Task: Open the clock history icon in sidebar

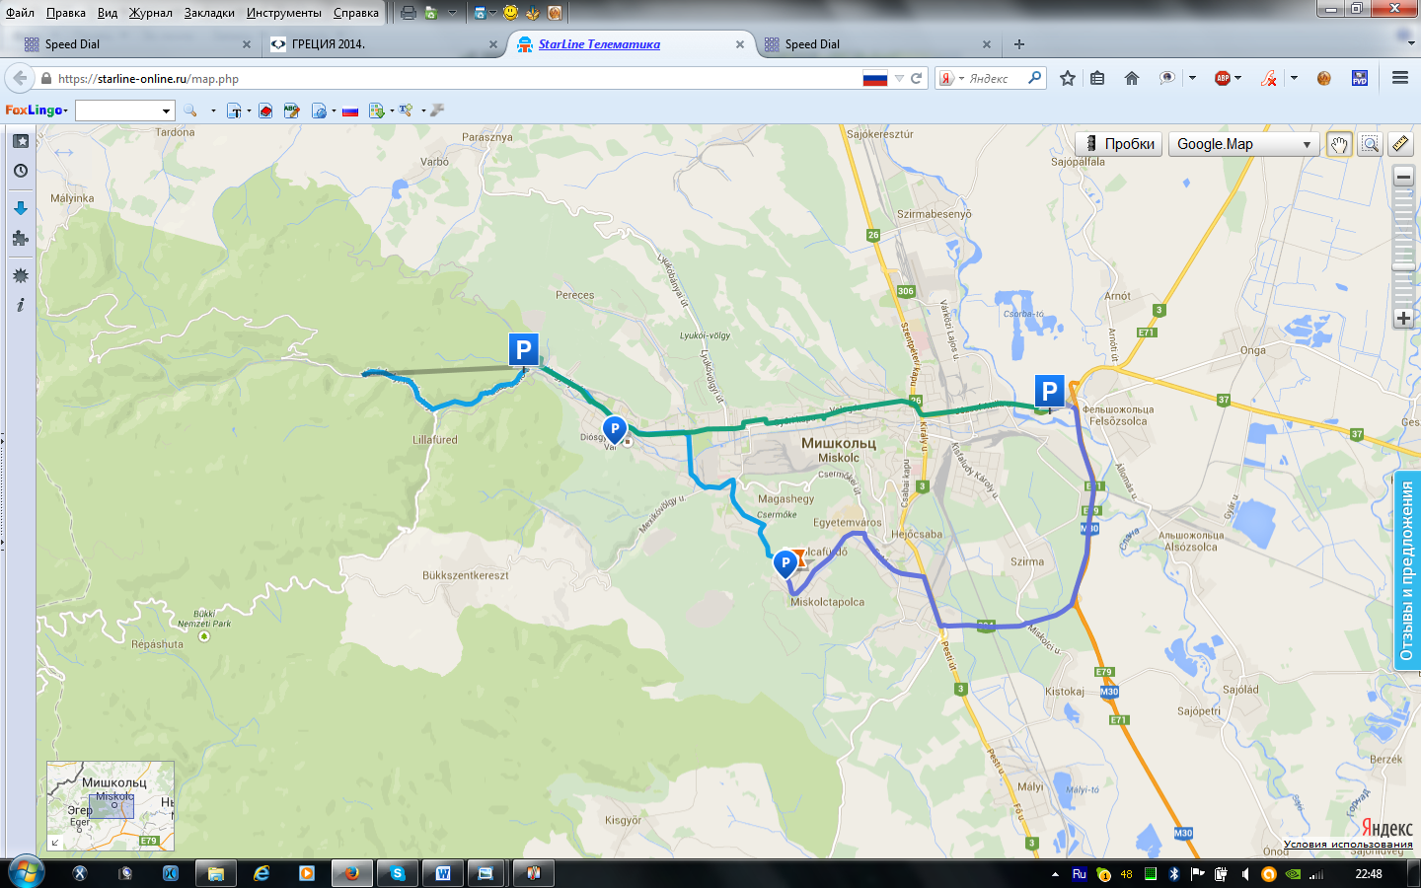Action: 21,171
